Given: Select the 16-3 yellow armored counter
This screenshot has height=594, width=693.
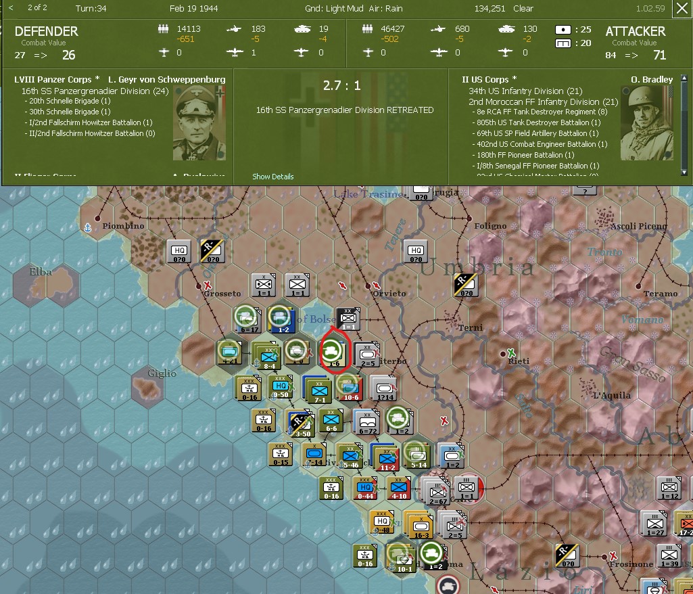Looking at the screenshot, I should pyautogui.click(x=419, y=525).
